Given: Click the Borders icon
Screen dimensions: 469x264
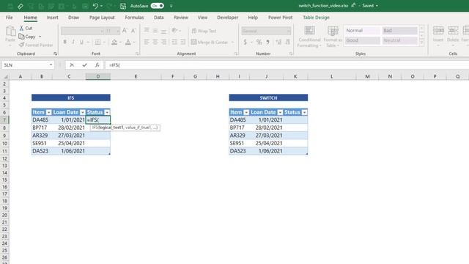Looking at the screenshot, I should click(x=97, y=43).
